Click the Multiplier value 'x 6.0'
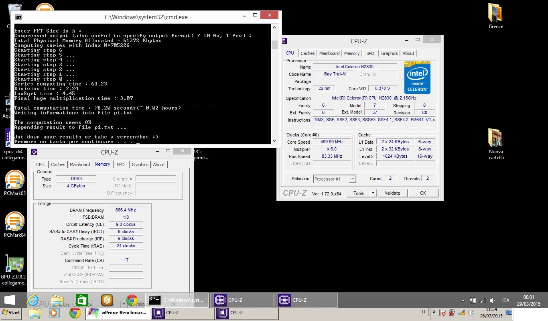This screenshot has width=548, height=321. pos(332,149)
